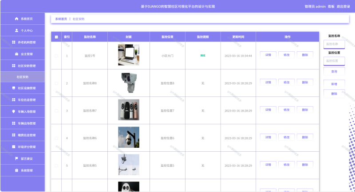
Task: Open the dome camera thumbnail of 监控名称6
Action: 129,137
